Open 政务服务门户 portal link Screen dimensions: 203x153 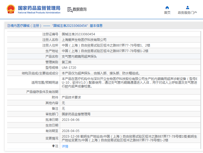point(187,13)
